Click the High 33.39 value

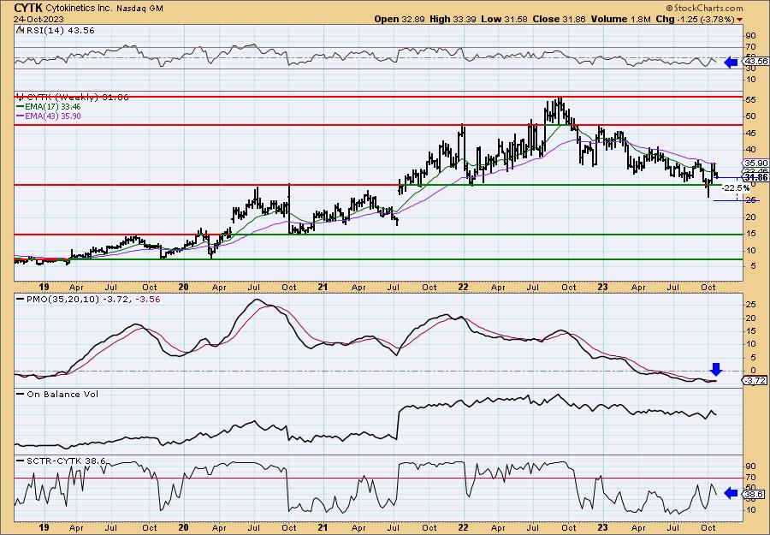[451, 19]
